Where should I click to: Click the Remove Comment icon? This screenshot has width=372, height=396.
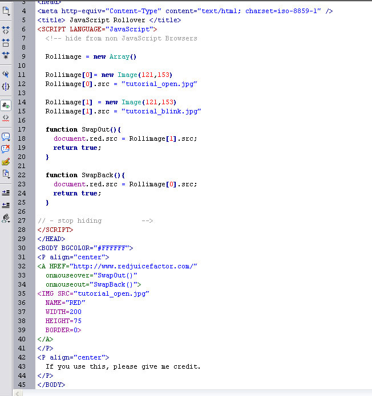pos(6,149)
